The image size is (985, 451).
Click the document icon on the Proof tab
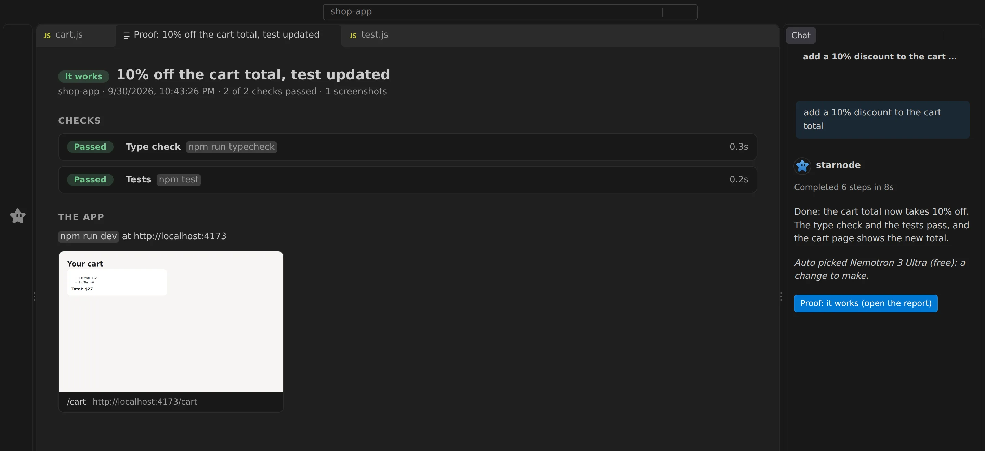(127, 36)
